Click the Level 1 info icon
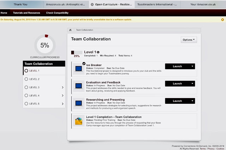 coord(98,52)
